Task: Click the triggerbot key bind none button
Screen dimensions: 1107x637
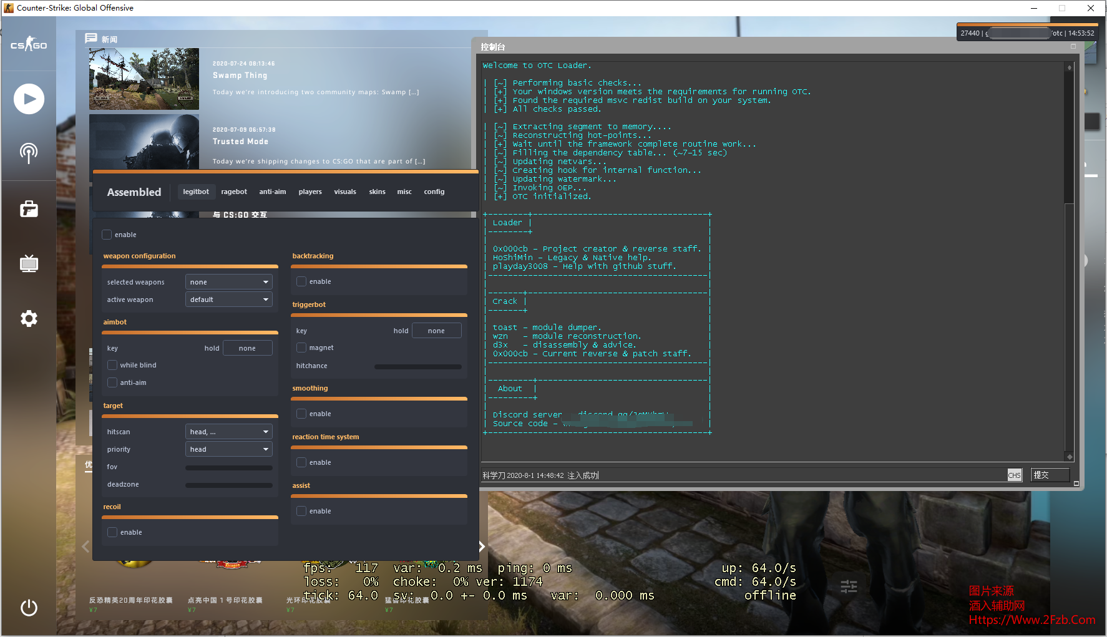Action: point(437,331)
